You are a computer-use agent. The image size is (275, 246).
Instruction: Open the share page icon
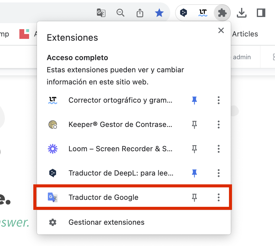coord(140,13)
